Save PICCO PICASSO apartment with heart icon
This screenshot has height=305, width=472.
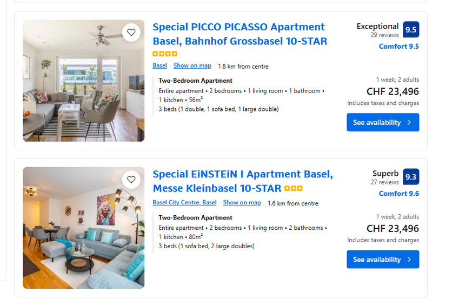click(x=131, y=32)
